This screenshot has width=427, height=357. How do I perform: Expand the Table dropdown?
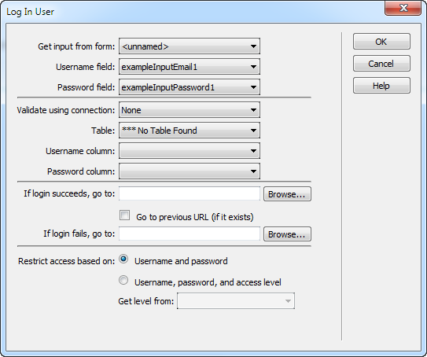(x=190, y=131)
